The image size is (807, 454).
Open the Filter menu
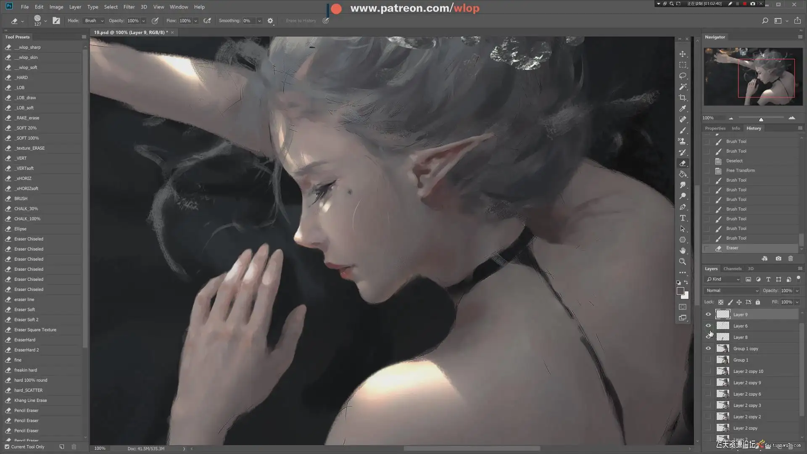(129, 7)
